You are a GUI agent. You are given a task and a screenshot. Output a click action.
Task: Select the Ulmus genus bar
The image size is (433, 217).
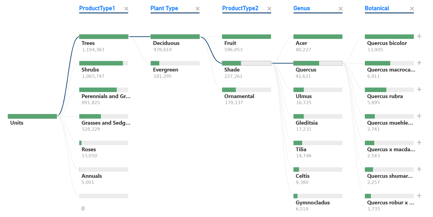[318, 90]
